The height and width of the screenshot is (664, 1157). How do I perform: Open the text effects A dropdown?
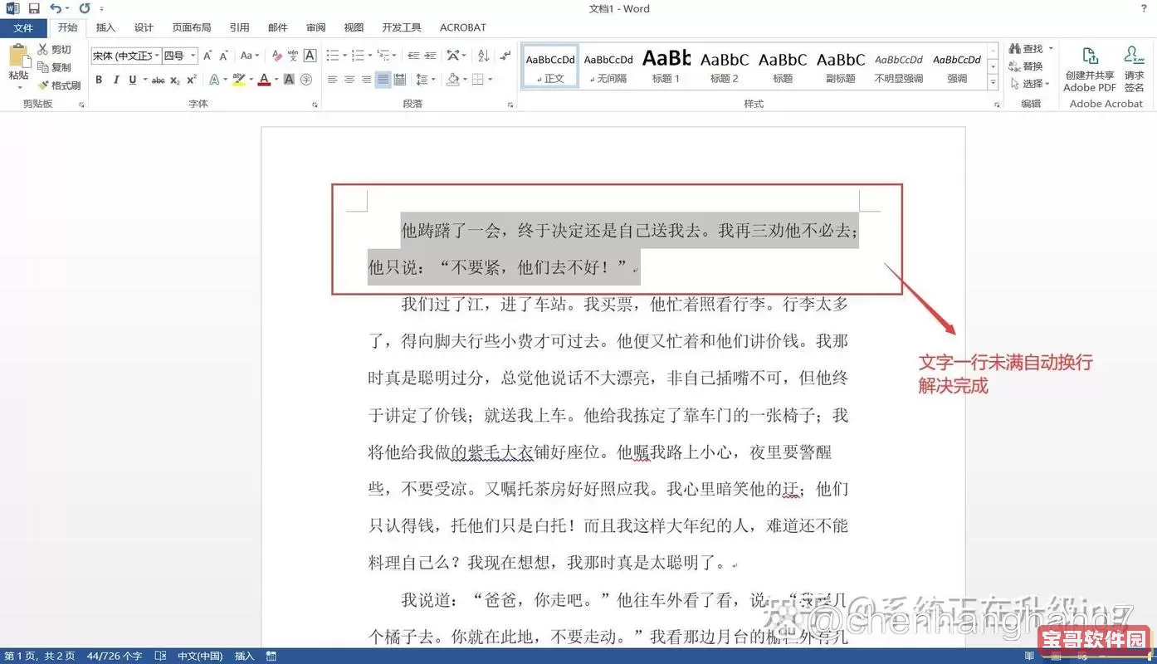click(217, 80)
